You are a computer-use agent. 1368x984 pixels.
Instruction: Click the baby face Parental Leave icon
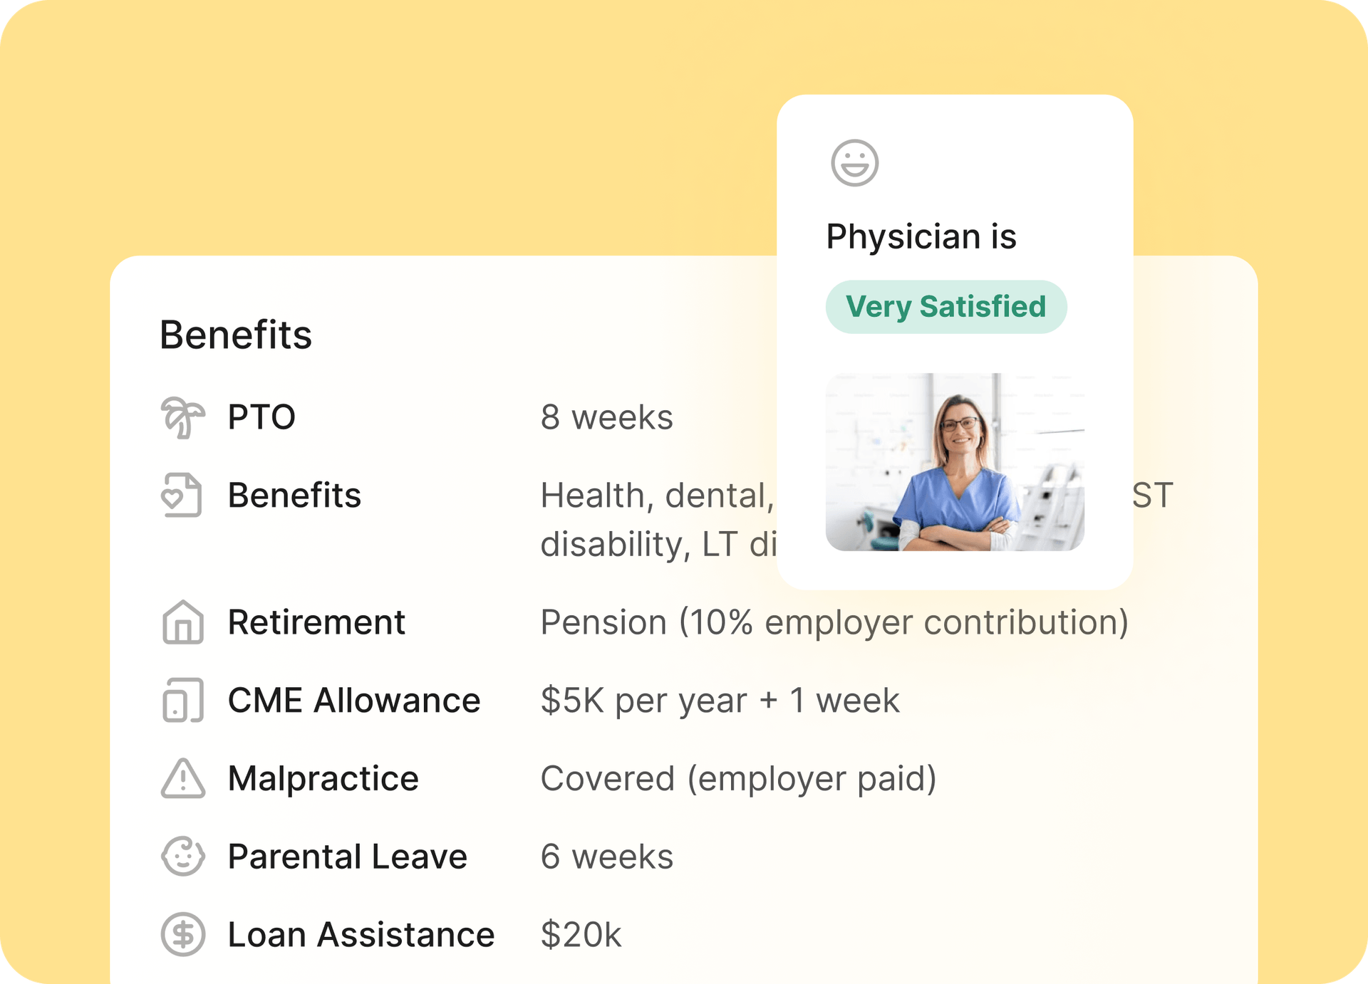coord(183,856)
